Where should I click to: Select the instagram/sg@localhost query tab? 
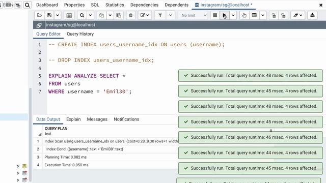(x=224, y=5)
